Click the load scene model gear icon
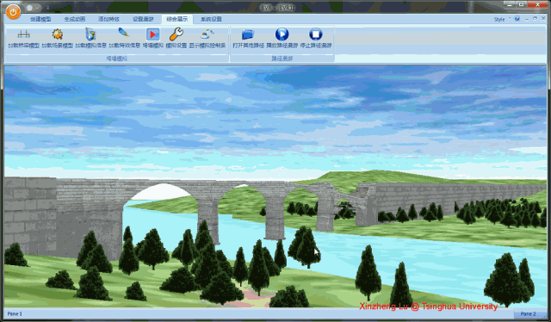This screenshot has height=322, width=551. (x=58, y=34)
